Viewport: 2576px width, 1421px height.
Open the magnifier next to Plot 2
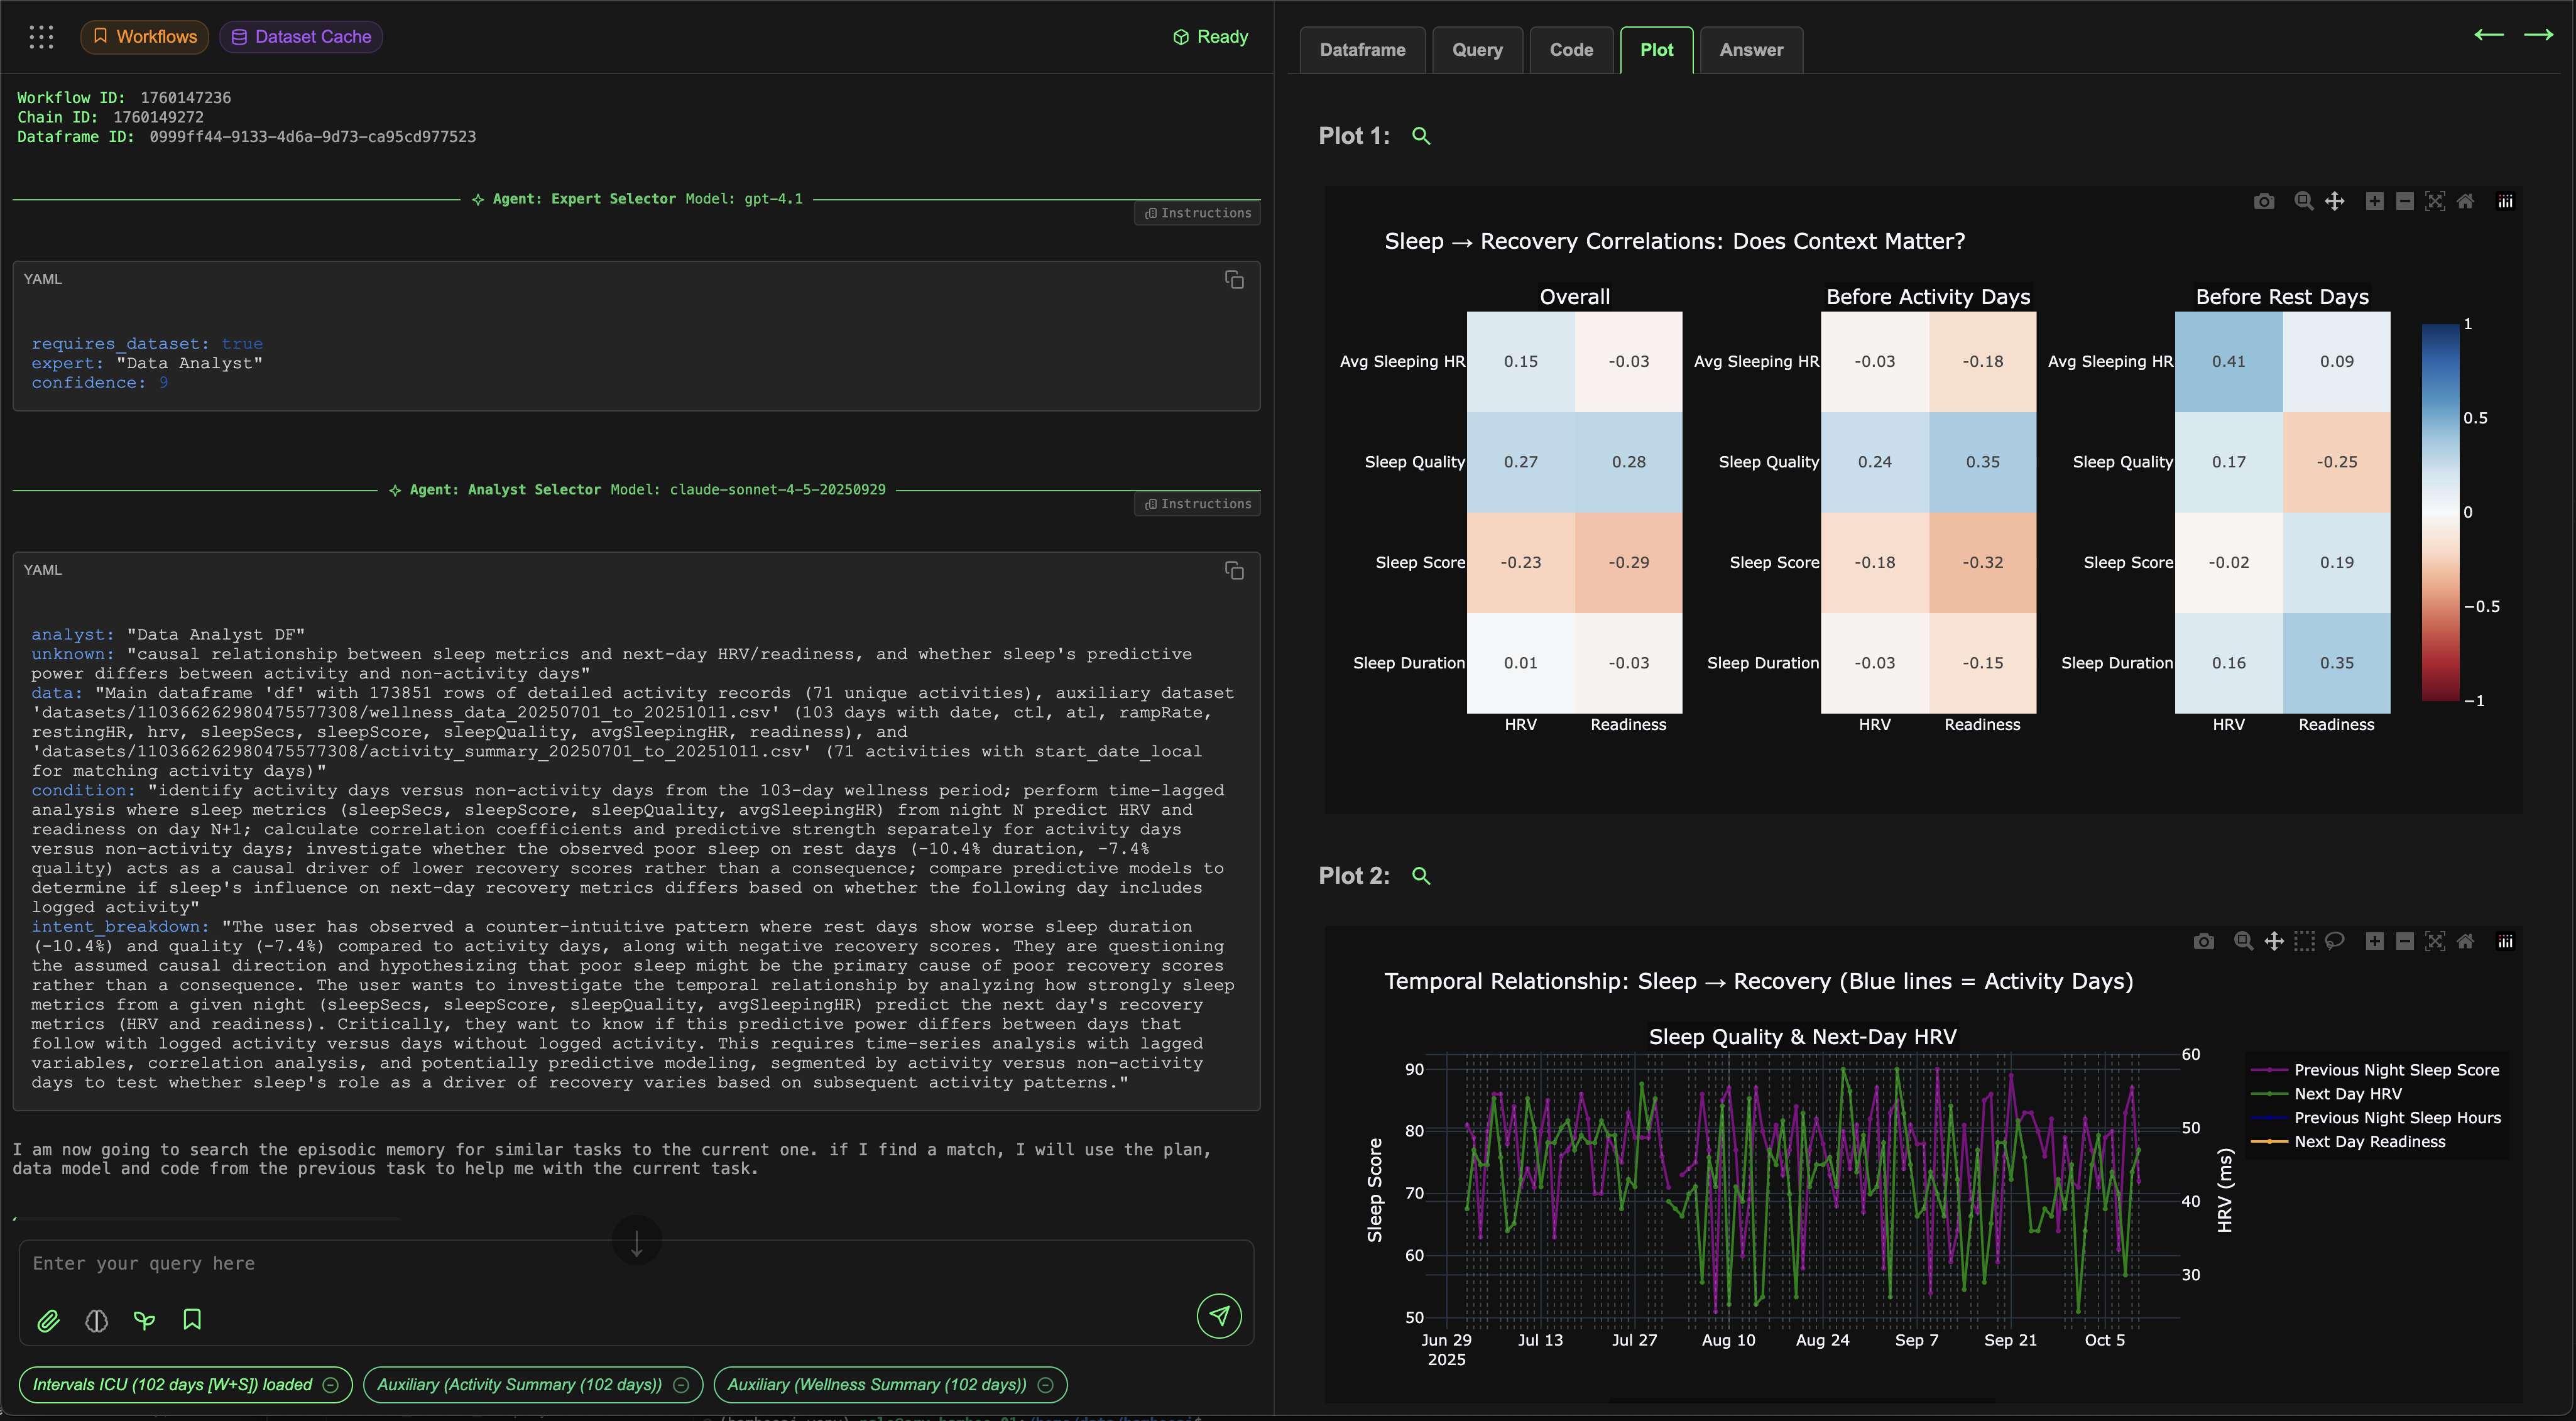(1420, 876)
